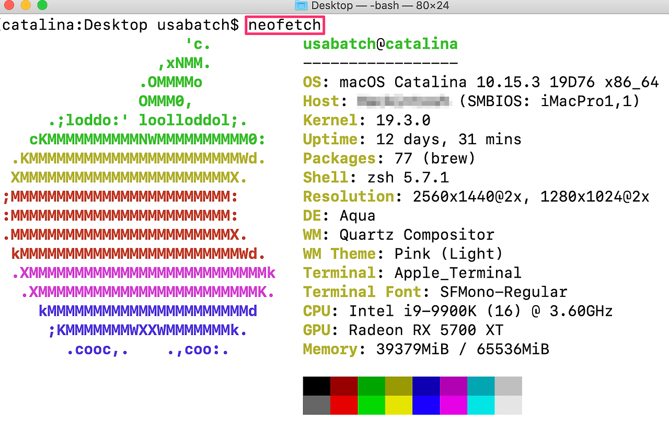Click the Desktop folder icon in title bar
Viewport: 669px width, 428px height.
(x=301, y=6)
